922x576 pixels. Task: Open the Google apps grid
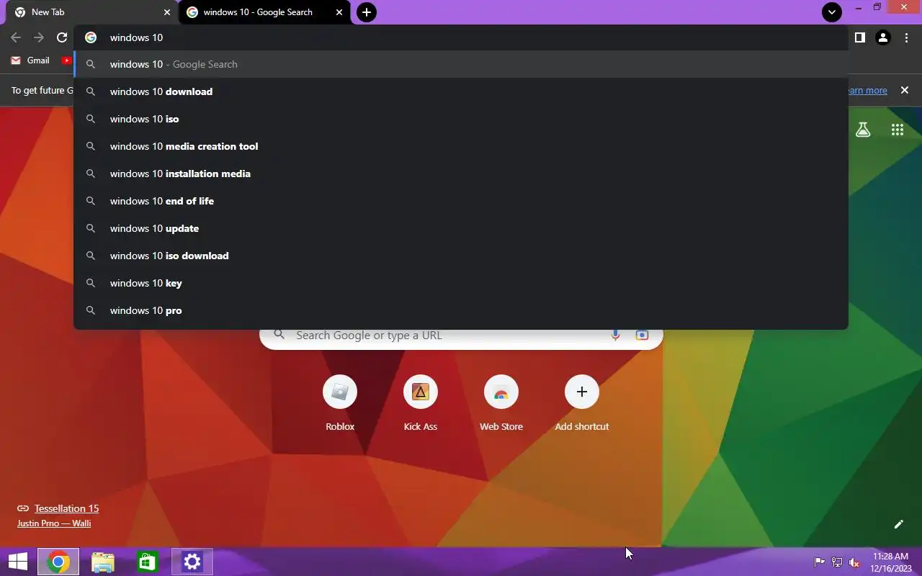click(x=898, y=130)
